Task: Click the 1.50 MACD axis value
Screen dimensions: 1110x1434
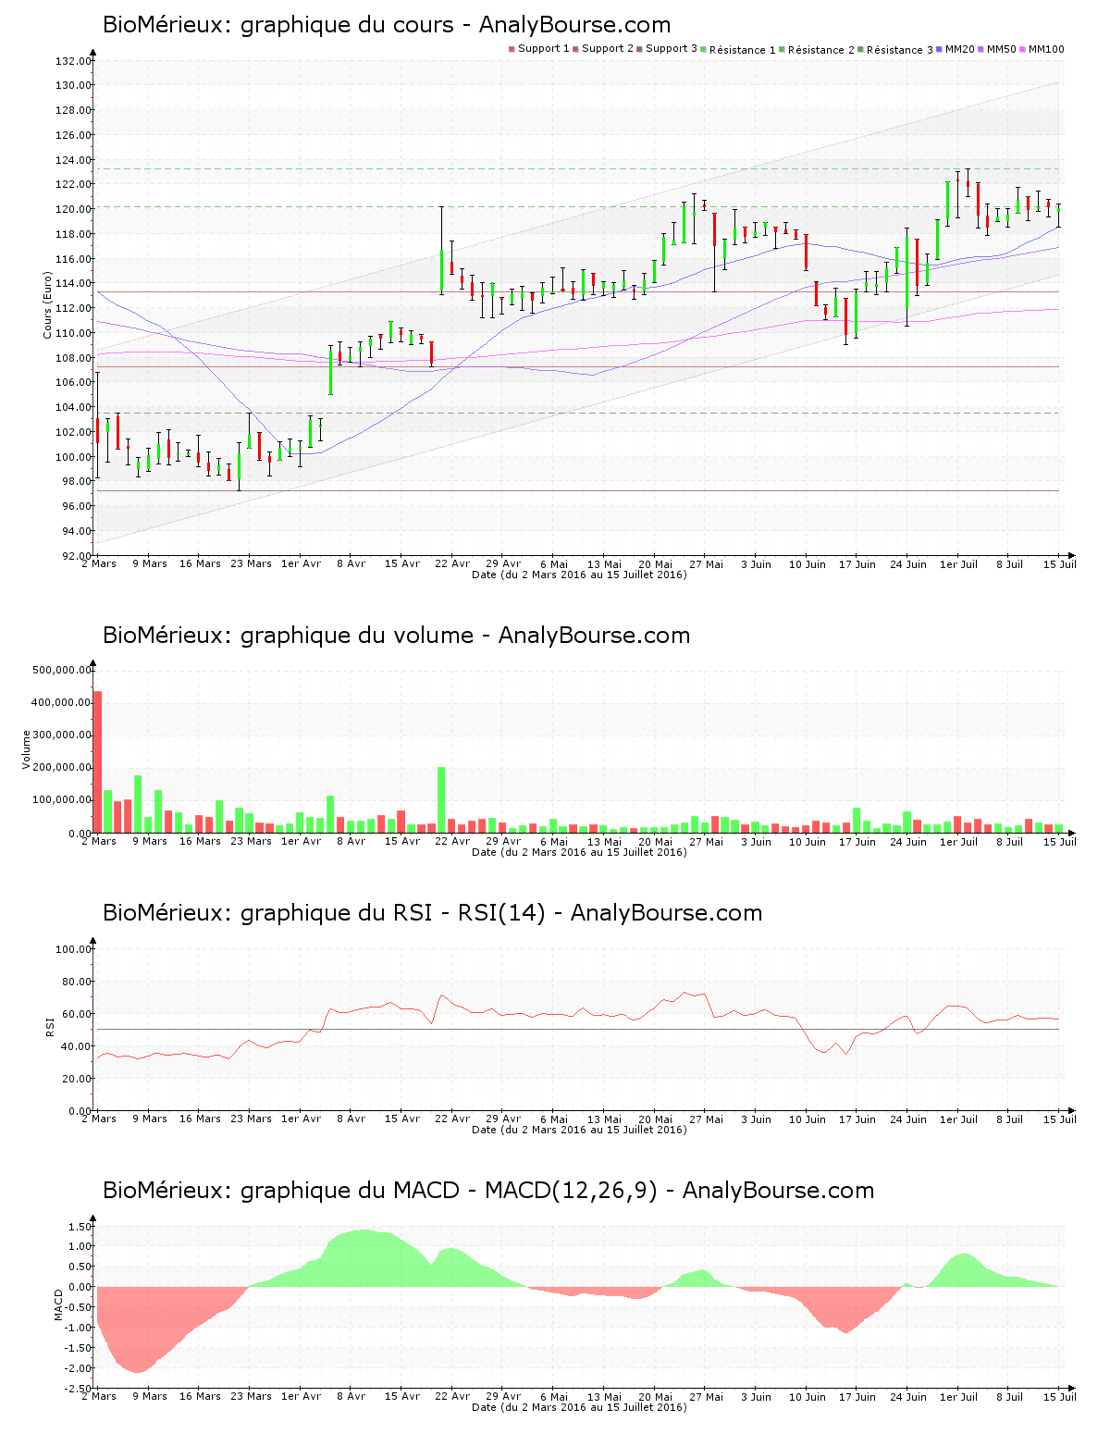Action: 80,1227
